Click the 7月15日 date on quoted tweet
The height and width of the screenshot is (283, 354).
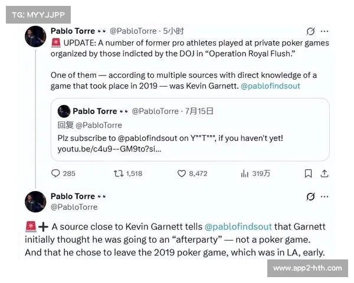[198, 111]
